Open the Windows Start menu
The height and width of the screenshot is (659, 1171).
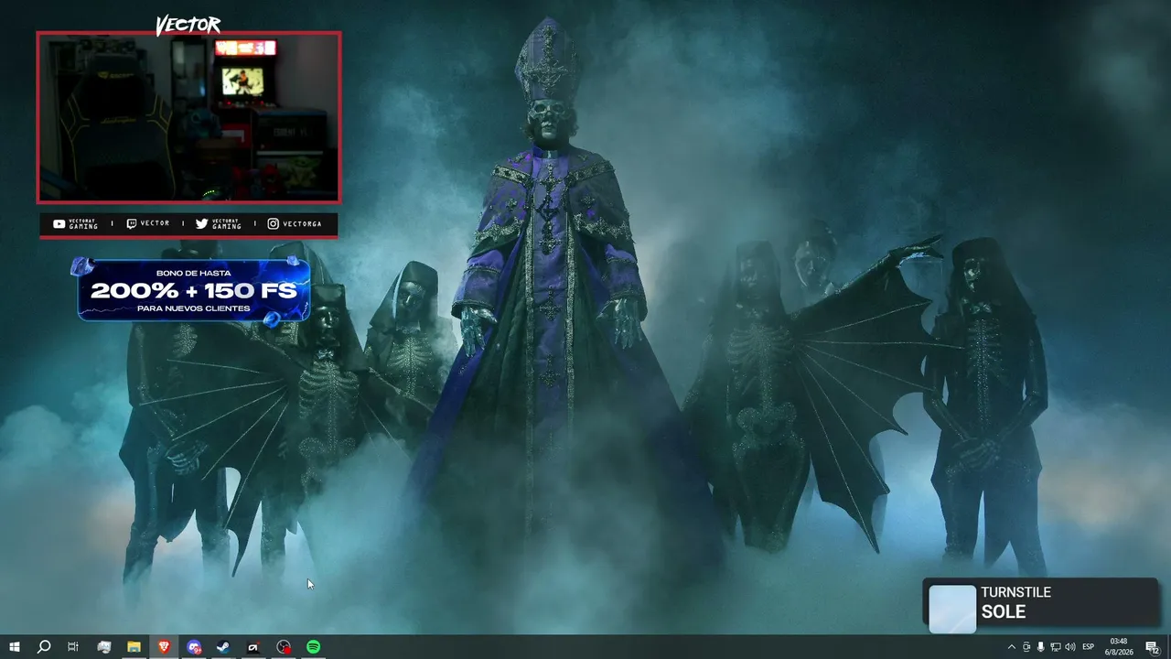(14, 647)
